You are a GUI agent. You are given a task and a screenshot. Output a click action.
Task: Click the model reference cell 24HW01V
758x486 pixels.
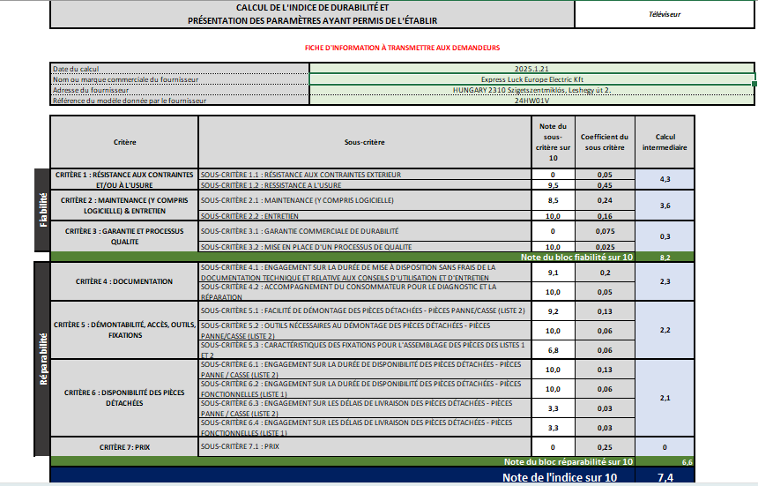pyautogui.click(x=531, y=101)
